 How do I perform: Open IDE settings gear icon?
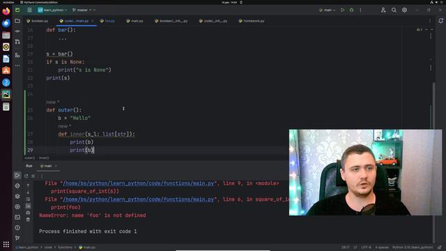(x=404, y=10)
